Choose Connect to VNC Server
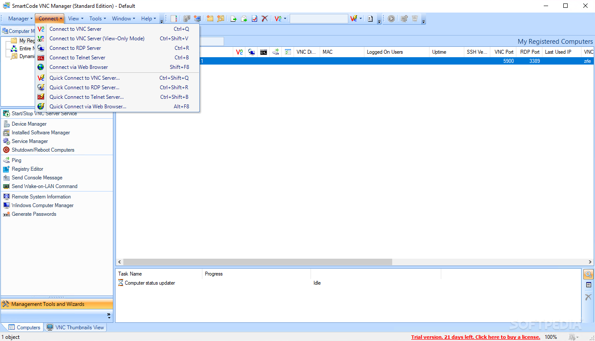The image size is (595, 341). [x=117, y=29]
